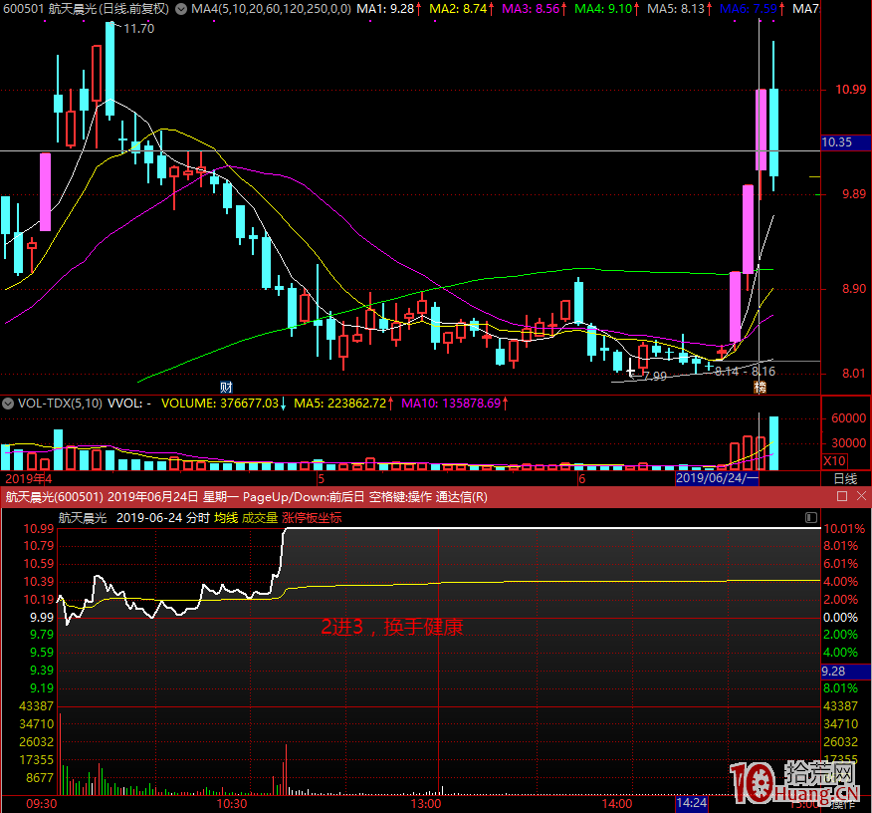Click the 10.99 price label on K-line axis

point(851,90)
